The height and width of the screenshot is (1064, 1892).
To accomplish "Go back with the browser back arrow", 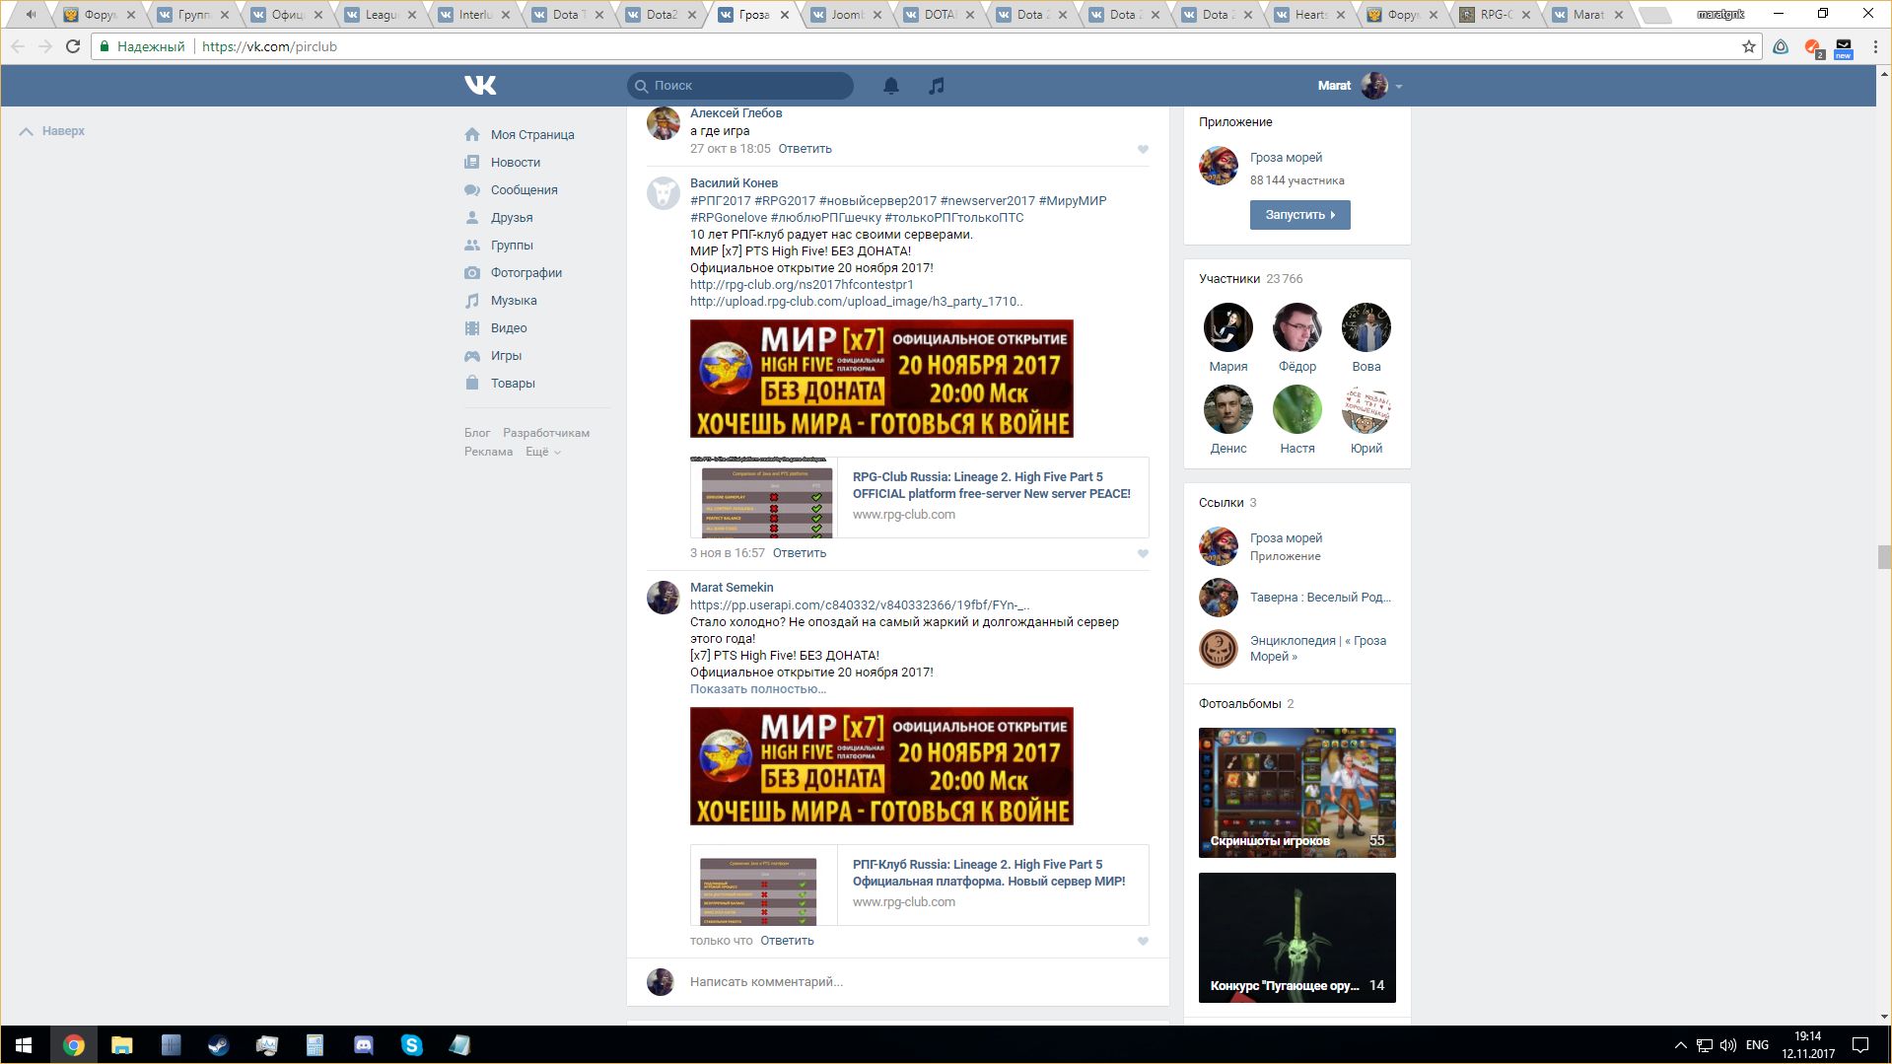I will (18, 46).
